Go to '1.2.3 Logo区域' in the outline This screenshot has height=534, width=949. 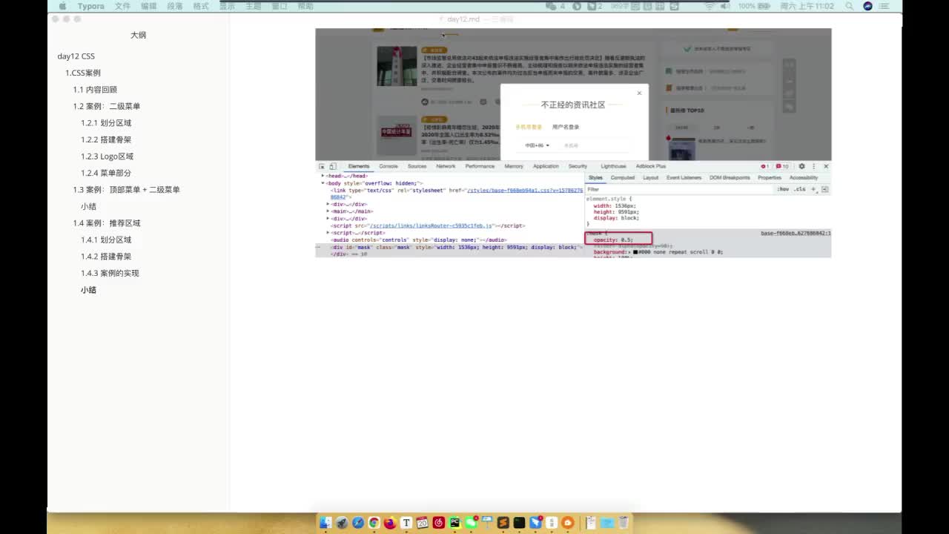[x=108, y=156]
